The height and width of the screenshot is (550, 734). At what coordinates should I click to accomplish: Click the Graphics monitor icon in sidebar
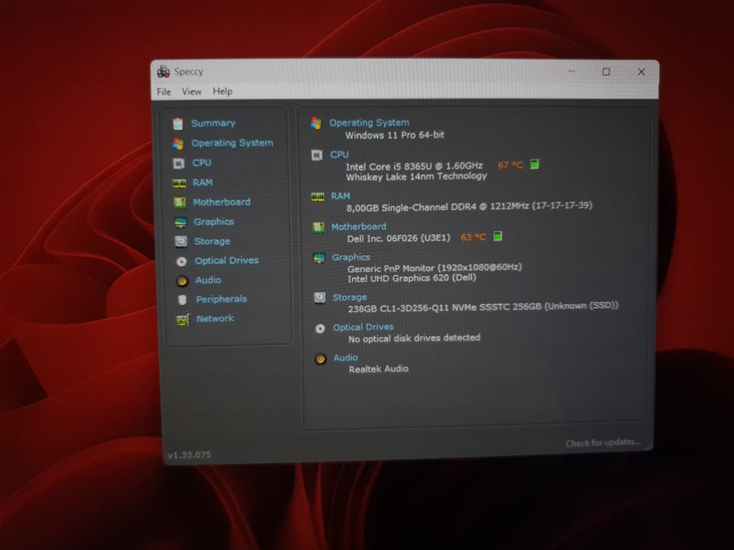pyautogui.click(x=180, y=222)
